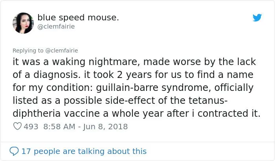Click the Twitter bird logo
275x161 pixels.
[x=257, y=18]
